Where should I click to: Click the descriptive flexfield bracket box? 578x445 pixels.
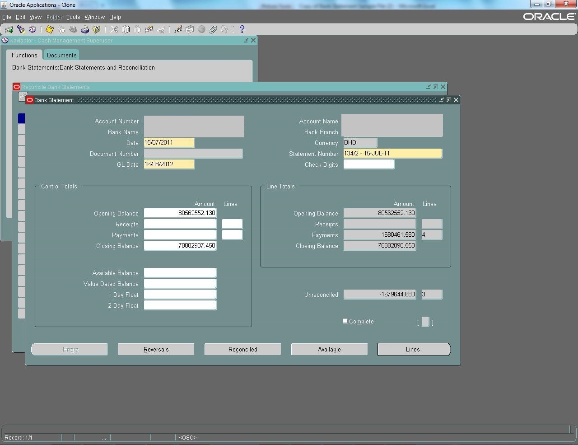[x=425, y=322]
